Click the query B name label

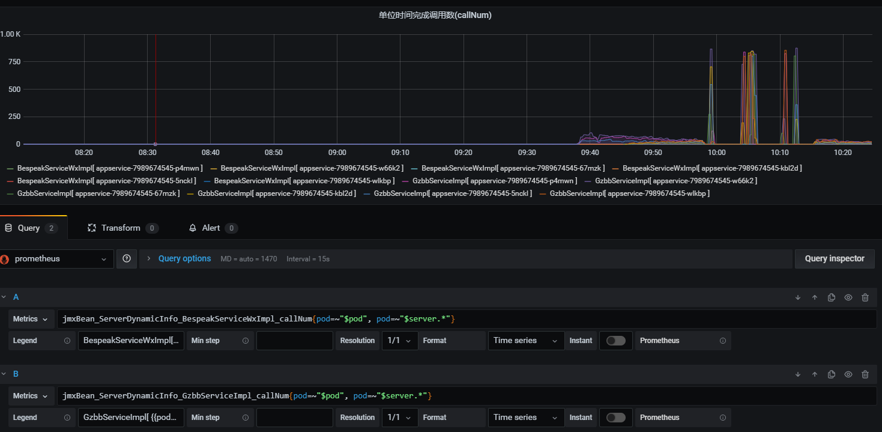16,374
